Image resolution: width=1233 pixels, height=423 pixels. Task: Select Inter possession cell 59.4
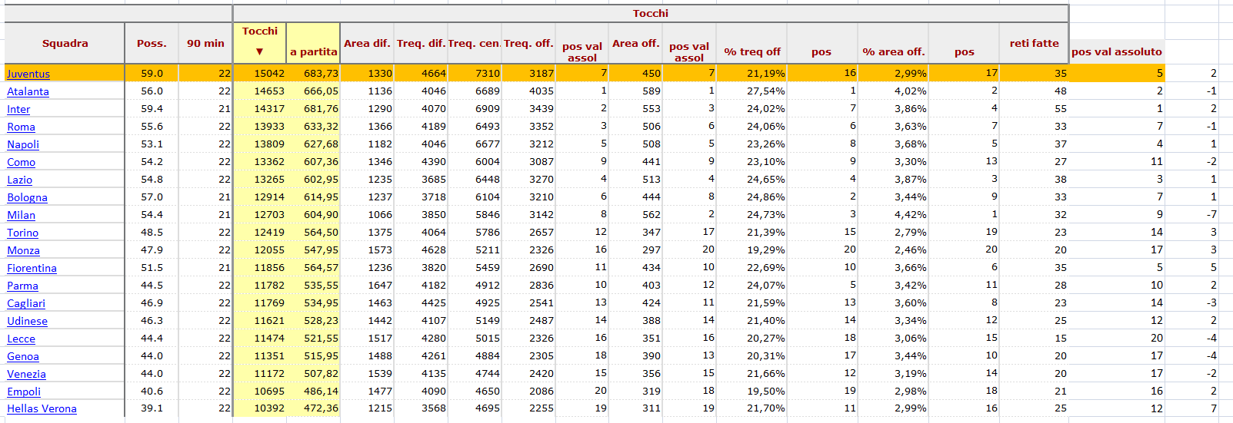(x=152, y=108)
